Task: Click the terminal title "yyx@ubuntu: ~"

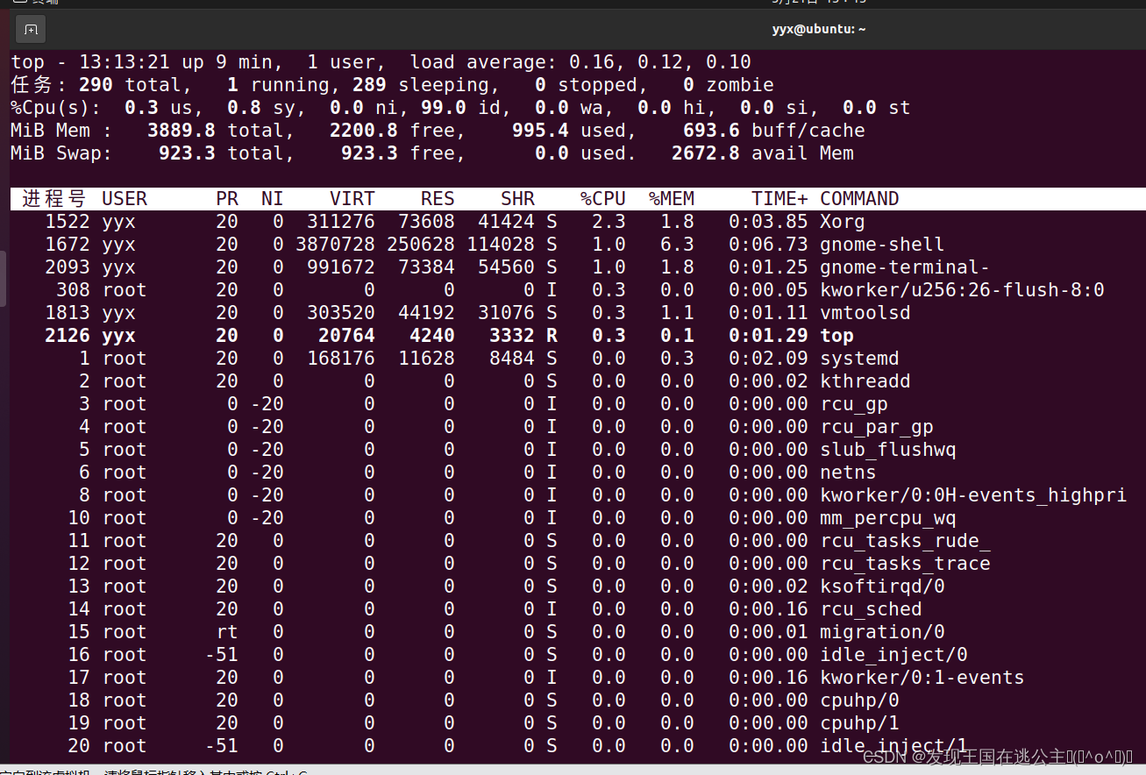Action: tap(819, 29)
